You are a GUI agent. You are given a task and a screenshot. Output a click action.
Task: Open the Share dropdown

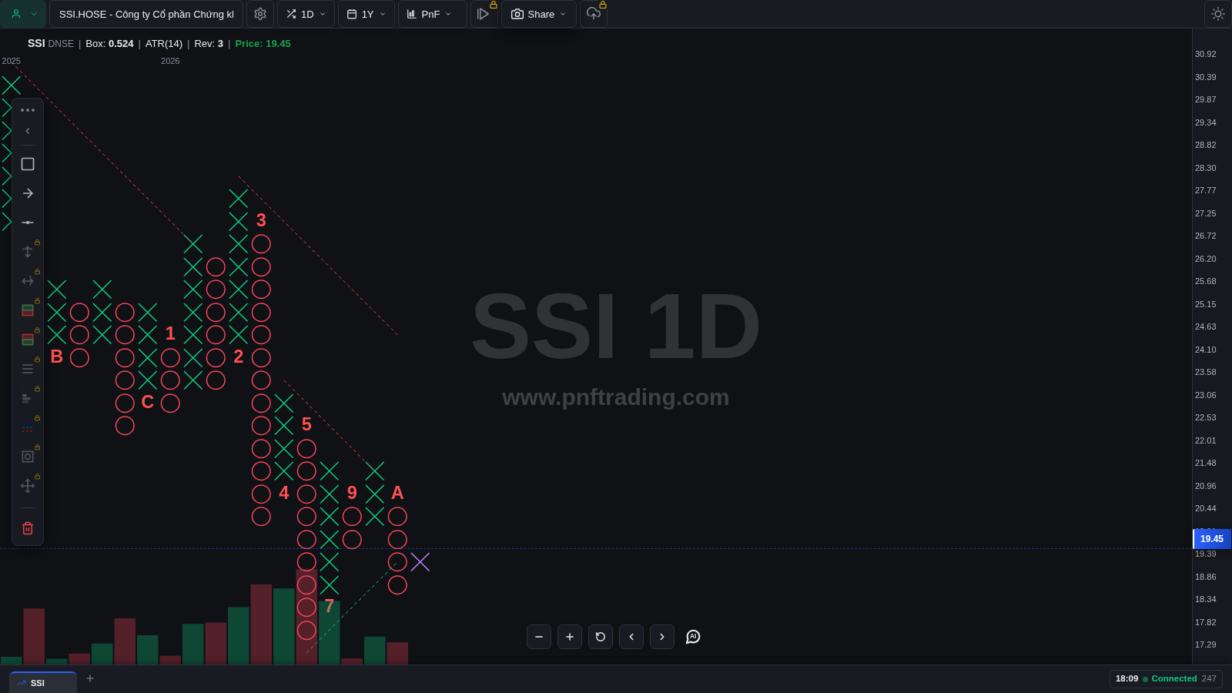point(539,14)
